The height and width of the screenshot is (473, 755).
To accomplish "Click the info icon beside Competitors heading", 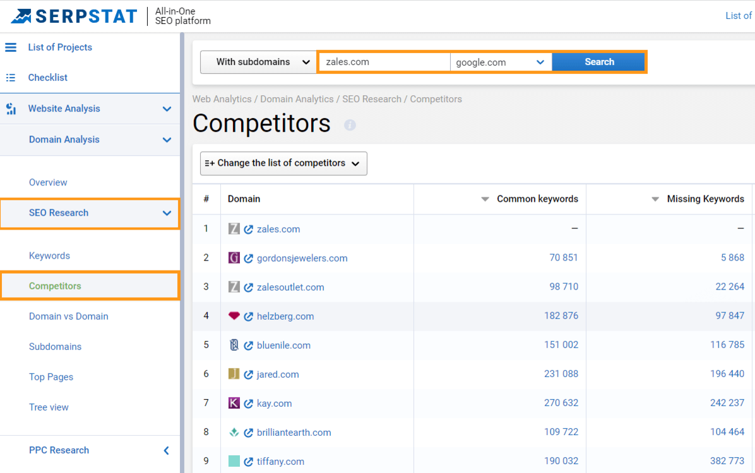I will point(350,125).
